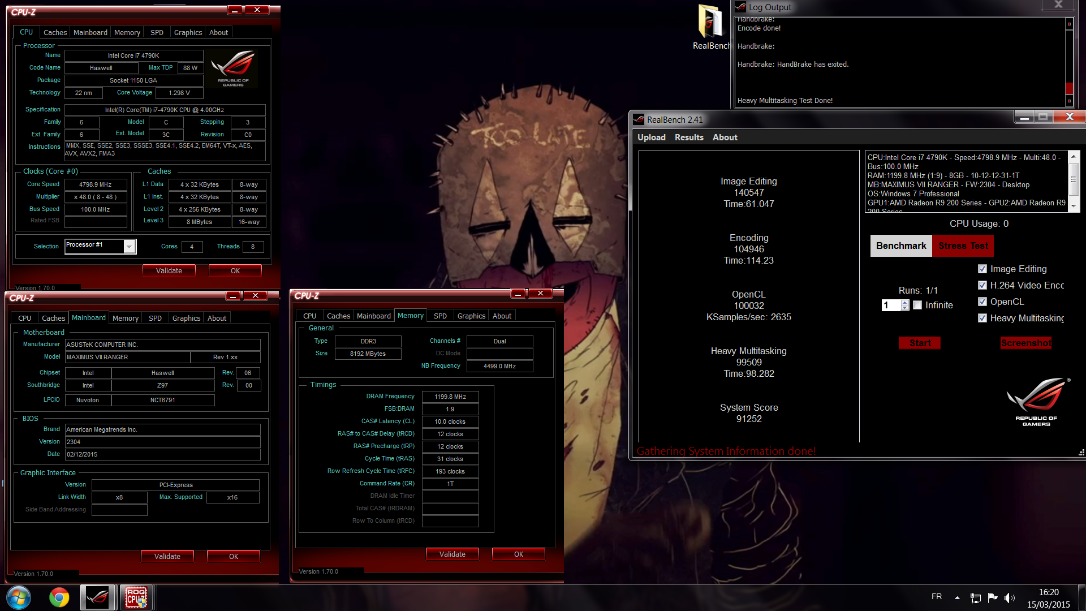
Task: Open Caches tab in Memory CPU-Z window
Action: tap(339, 316)
